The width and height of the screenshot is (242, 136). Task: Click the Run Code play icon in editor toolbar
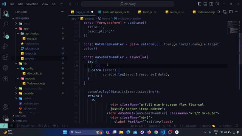click(x=219, y=12)
